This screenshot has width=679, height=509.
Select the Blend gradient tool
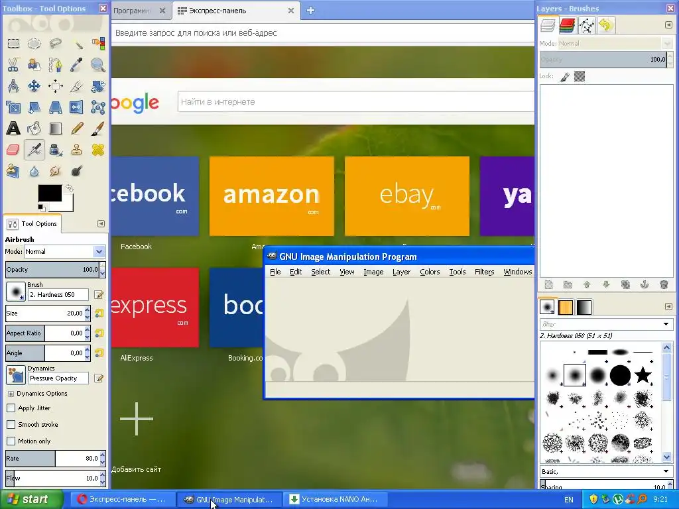tap(56, 128)
